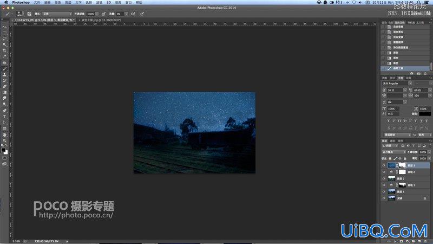
Task: Select the Dodge tool
Action: (4, 104)
